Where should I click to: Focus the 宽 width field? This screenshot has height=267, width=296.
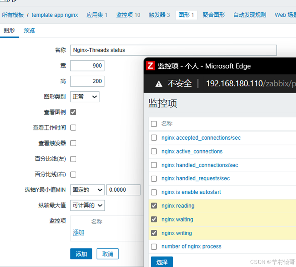(x=87, y=66)
